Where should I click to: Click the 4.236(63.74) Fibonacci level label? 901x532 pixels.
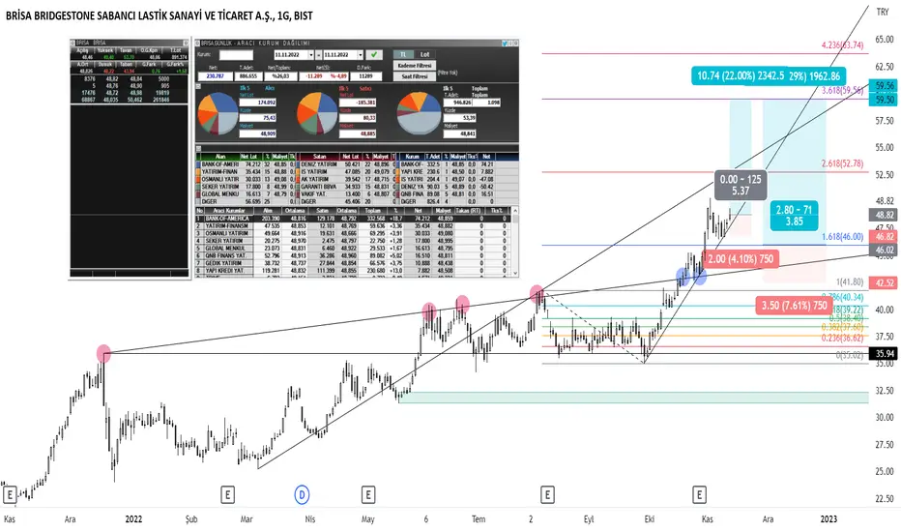tap(842, 45)
